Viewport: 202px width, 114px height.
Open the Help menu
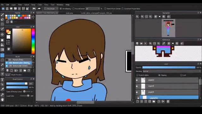coord(67,5)
